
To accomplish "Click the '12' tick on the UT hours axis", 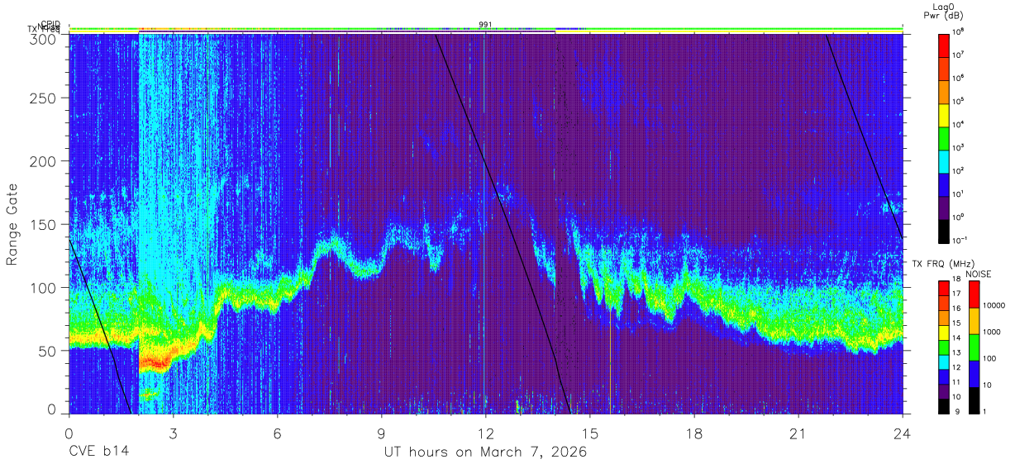I will click(485, 432).
